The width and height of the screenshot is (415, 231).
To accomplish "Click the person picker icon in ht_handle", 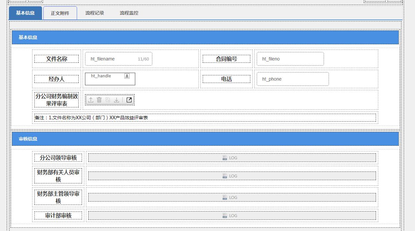I will tap(127, 76).
